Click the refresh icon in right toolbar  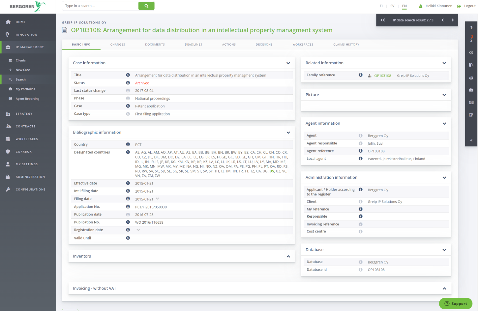tap(471, 52)
